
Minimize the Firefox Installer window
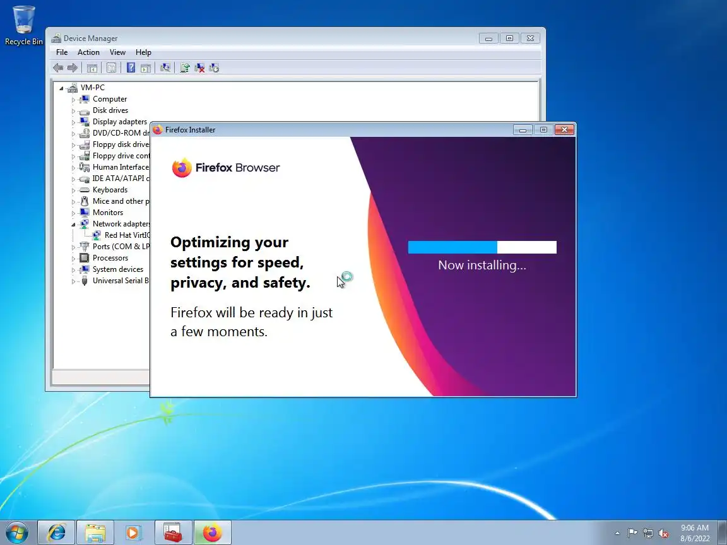(x=523, y=130)
